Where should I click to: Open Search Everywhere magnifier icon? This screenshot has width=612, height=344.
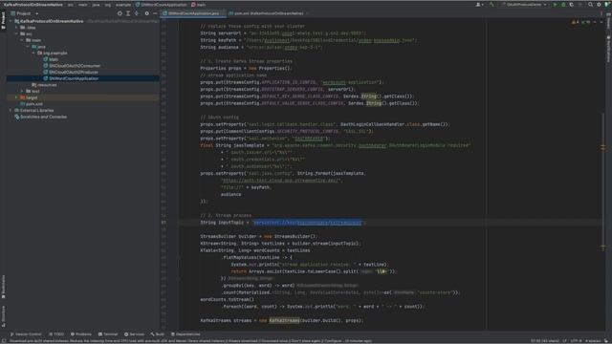591,5
